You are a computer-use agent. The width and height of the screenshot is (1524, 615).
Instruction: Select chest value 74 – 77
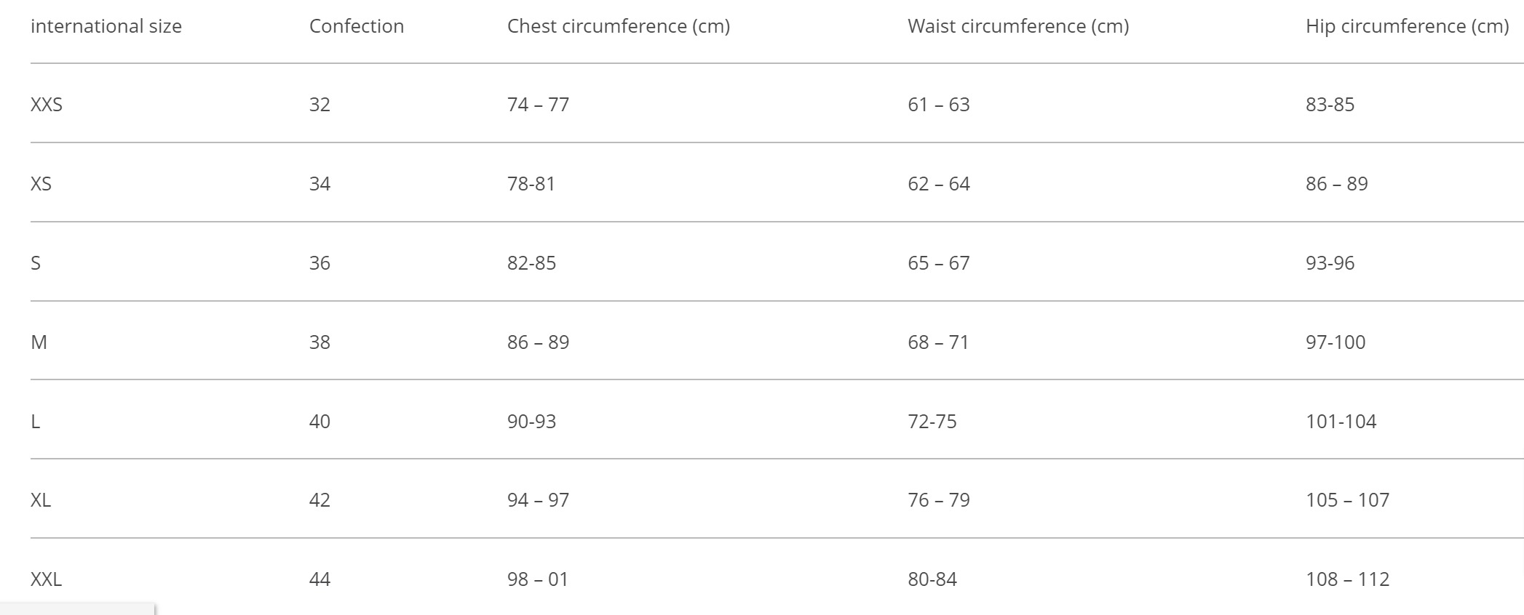click(x=538, y=105)
